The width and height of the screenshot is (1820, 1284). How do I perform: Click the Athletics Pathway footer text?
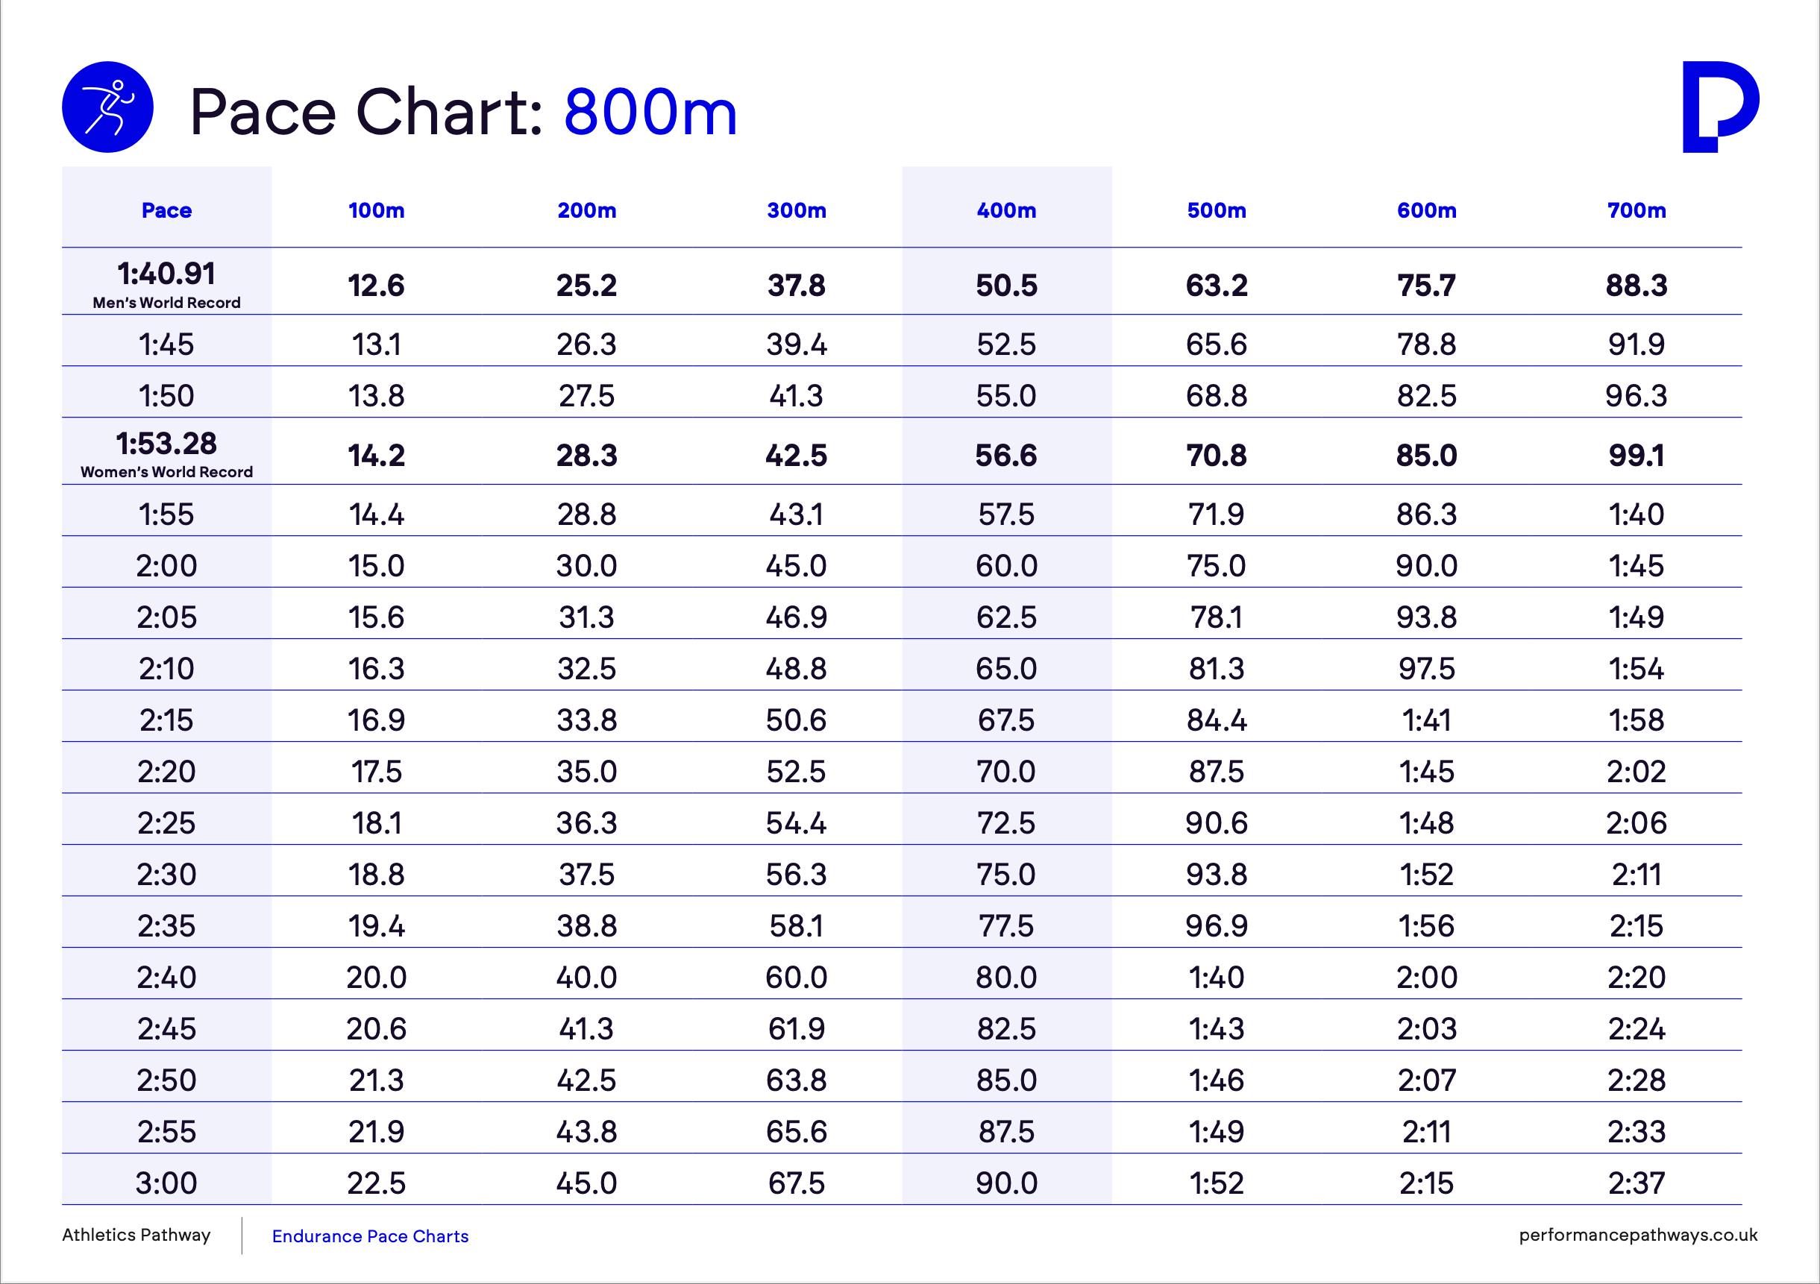coord(136,1236)
